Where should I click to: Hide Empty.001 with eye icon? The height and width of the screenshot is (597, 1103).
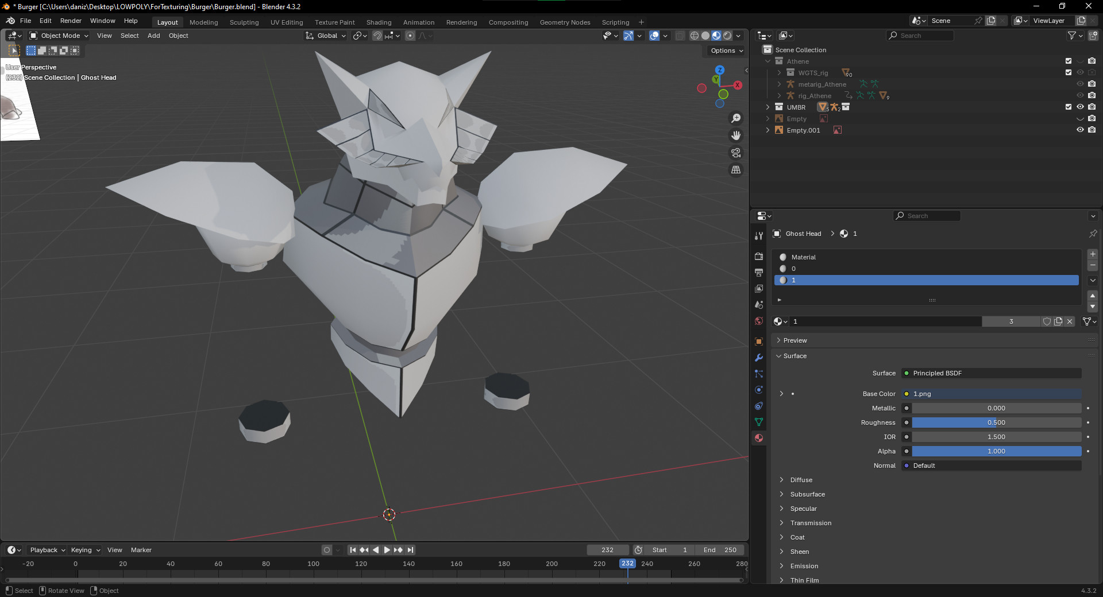click(1080, 130)
